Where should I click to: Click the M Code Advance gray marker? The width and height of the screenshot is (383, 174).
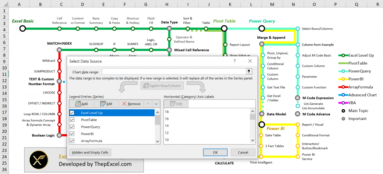click(297, 114)
